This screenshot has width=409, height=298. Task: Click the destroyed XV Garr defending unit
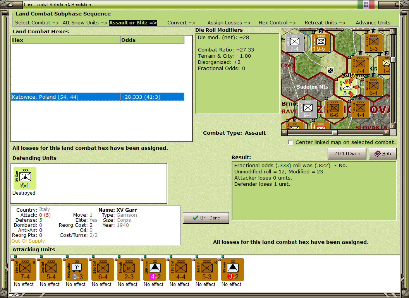coord(25,178)
